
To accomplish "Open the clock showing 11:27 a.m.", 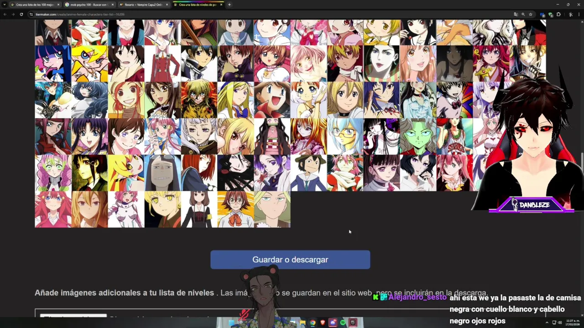I will click(573, 323).
